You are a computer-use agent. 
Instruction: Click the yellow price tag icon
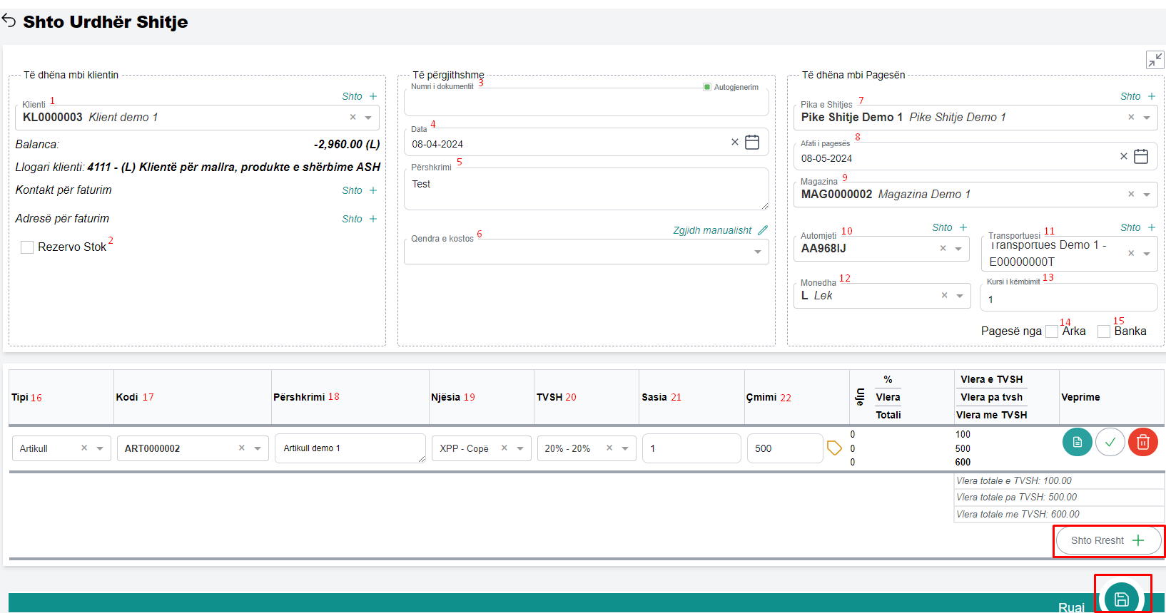(834, 448)
